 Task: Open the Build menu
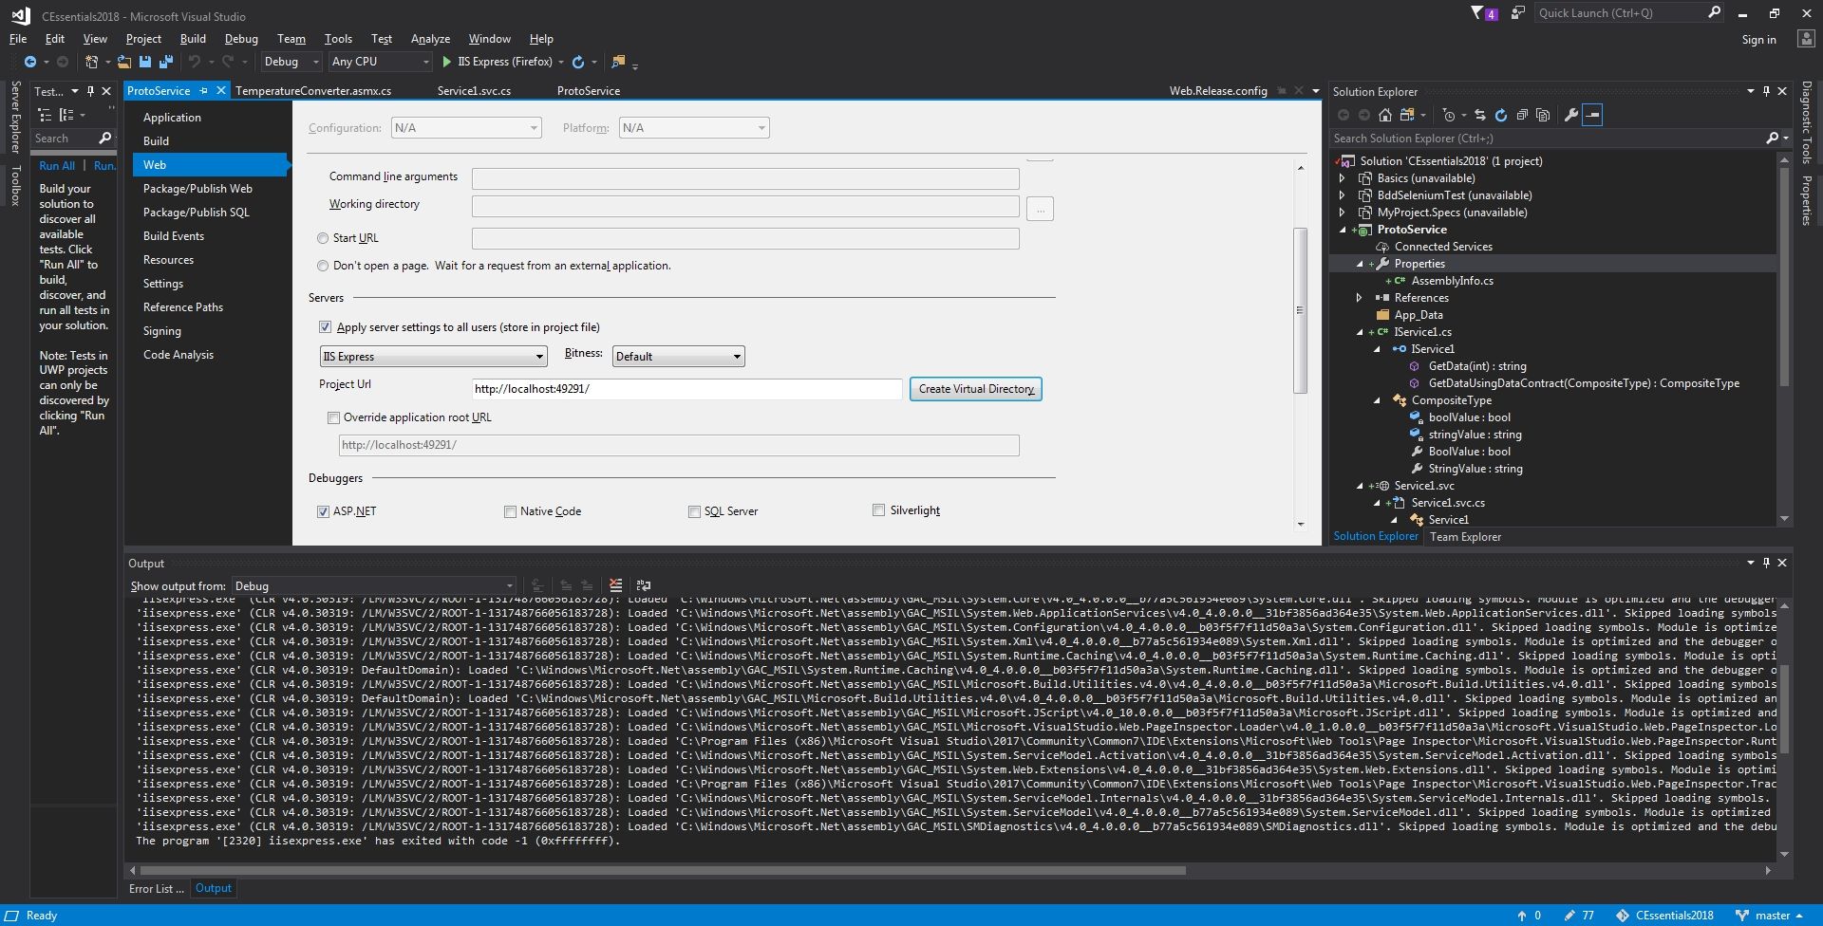[193, 39]
